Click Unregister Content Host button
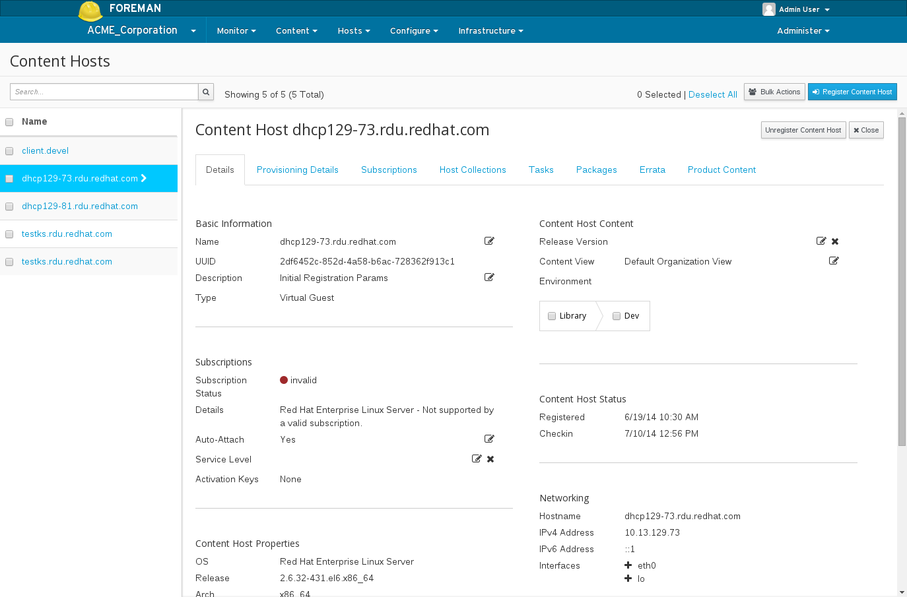This screenshot has height=597, width=907. 803,130
